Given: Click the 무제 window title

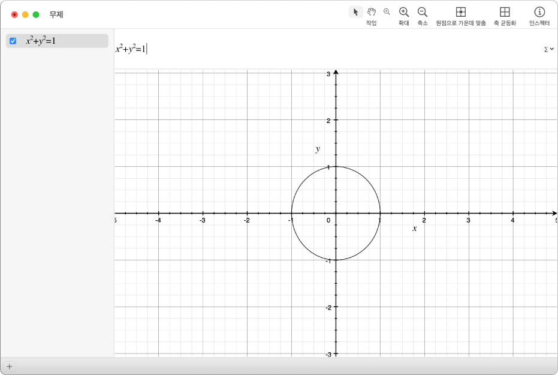Looking at the screenshot, I should pyautogui.click(x=56, y=14).
